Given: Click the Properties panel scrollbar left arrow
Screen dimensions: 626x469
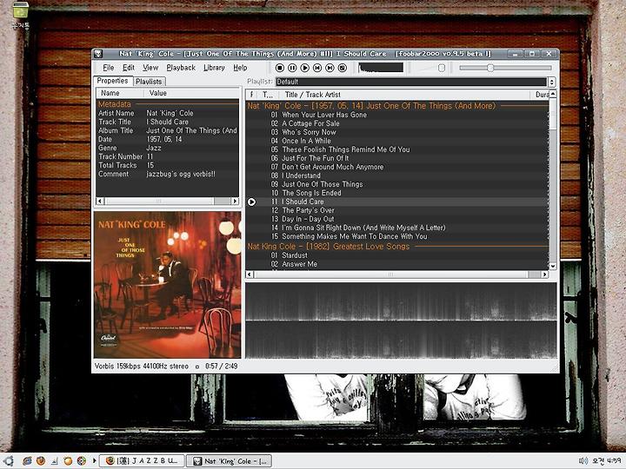Looking at the screenshot, I should [100, 201].
